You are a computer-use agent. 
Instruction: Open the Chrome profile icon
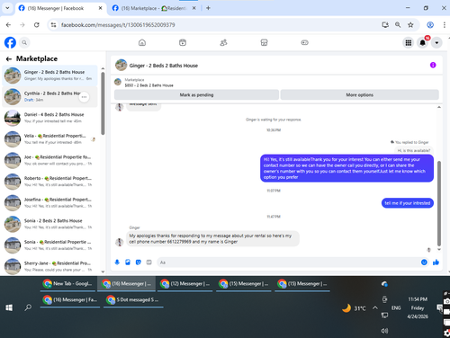click(x=430, y=25)
